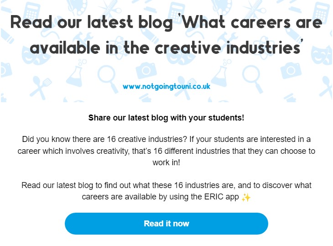The width and height of the screenshot is (333, 246).
Task: Click the leftmost spoon and spatula icon
Action: [x=40, y=87]
